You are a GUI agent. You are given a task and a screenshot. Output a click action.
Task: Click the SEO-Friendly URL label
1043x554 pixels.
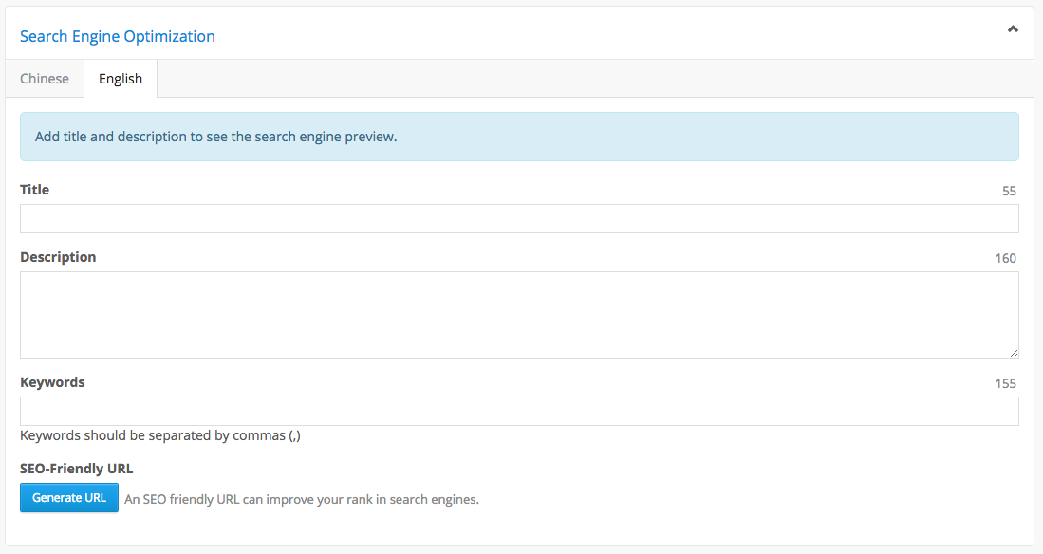click(x=77, y=469)
